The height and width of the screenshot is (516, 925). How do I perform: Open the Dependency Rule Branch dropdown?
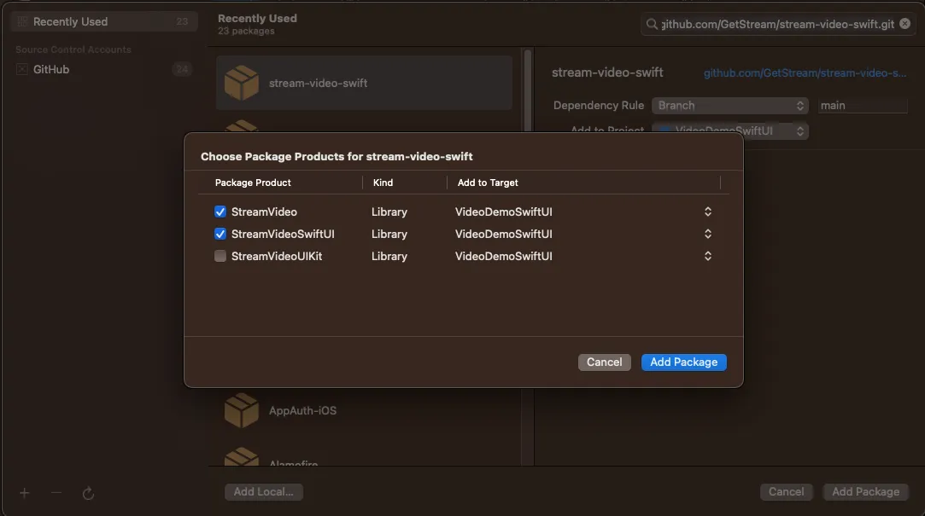pos(729,105)
